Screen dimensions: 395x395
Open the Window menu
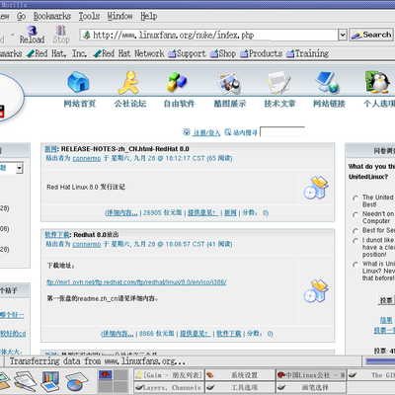(119, 16)
